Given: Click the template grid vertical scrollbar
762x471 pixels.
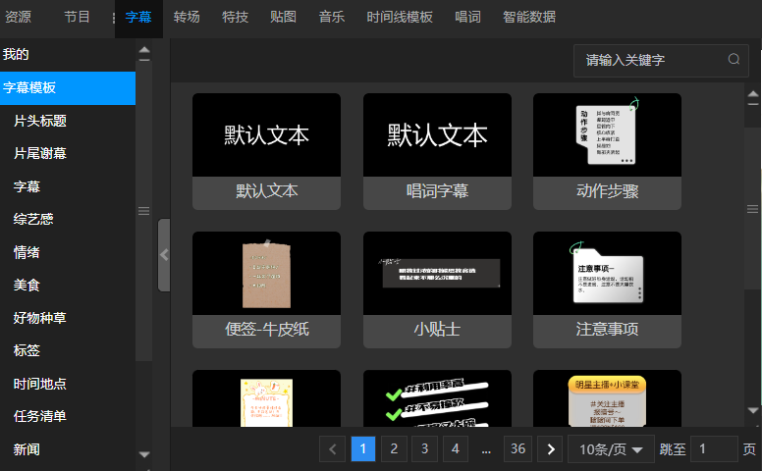Looking at the screenshot, I should (x=752, y=209).
